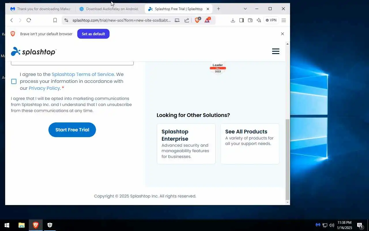Open the Windows notification center
369x231 pixels.
[x=360, y=225]
